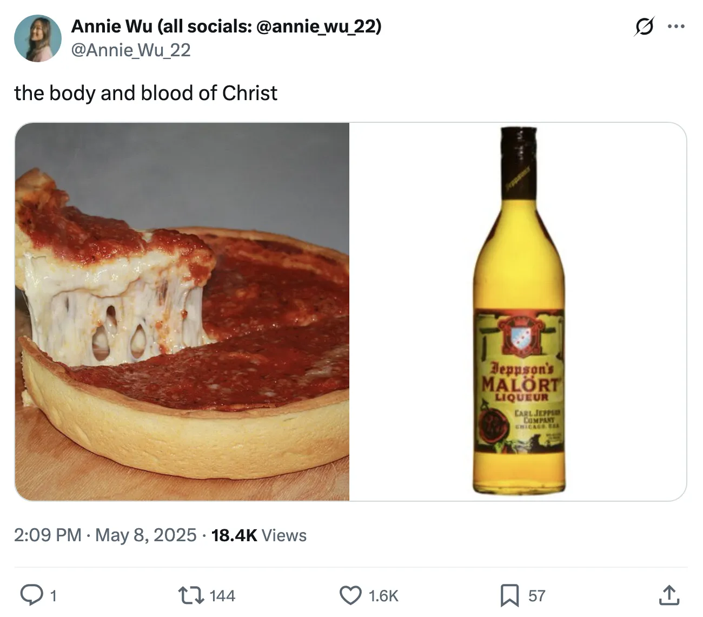Click the tweet text about Christ
This screenshot has width=703, height=617.
[x=145, y=93]
